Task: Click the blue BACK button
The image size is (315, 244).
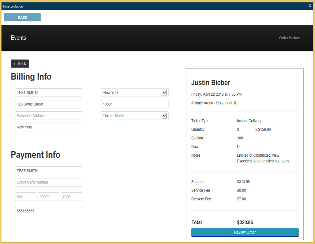Action: pyautogui.click(x=23, y=17)
